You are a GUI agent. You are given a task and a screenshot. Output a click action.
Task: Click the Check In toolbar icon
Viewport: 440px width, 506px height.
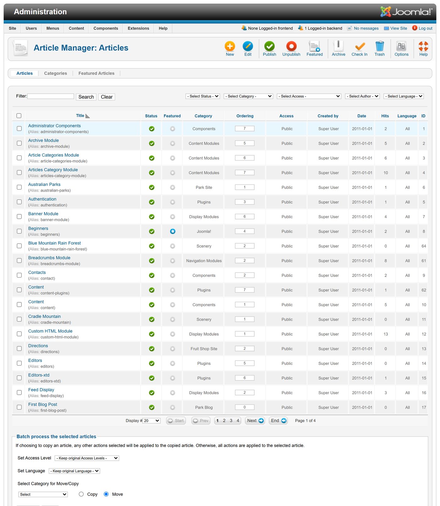point(360,49)
